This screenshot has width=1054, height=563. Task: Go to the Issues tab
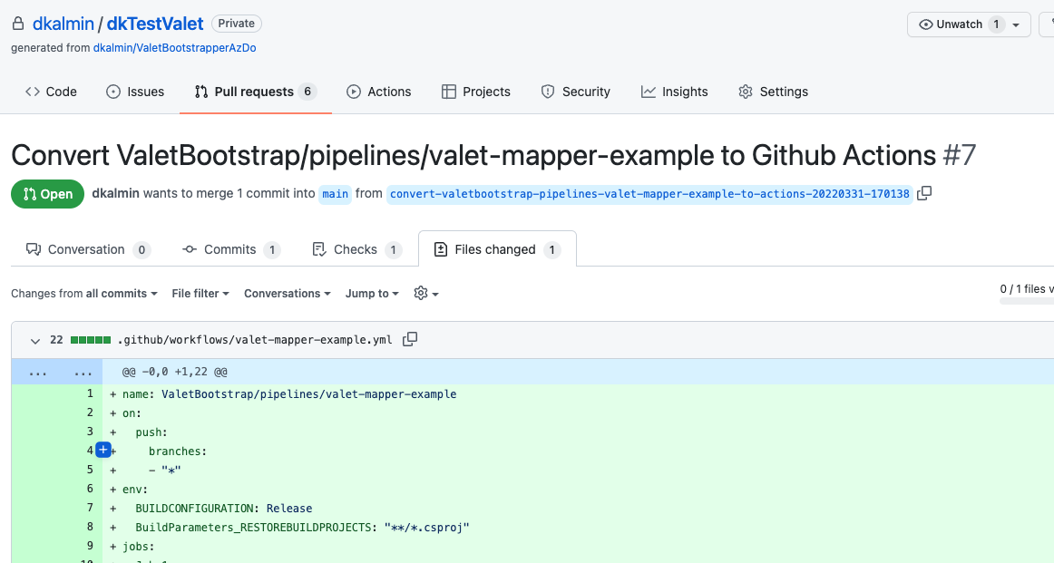[135, 92]
